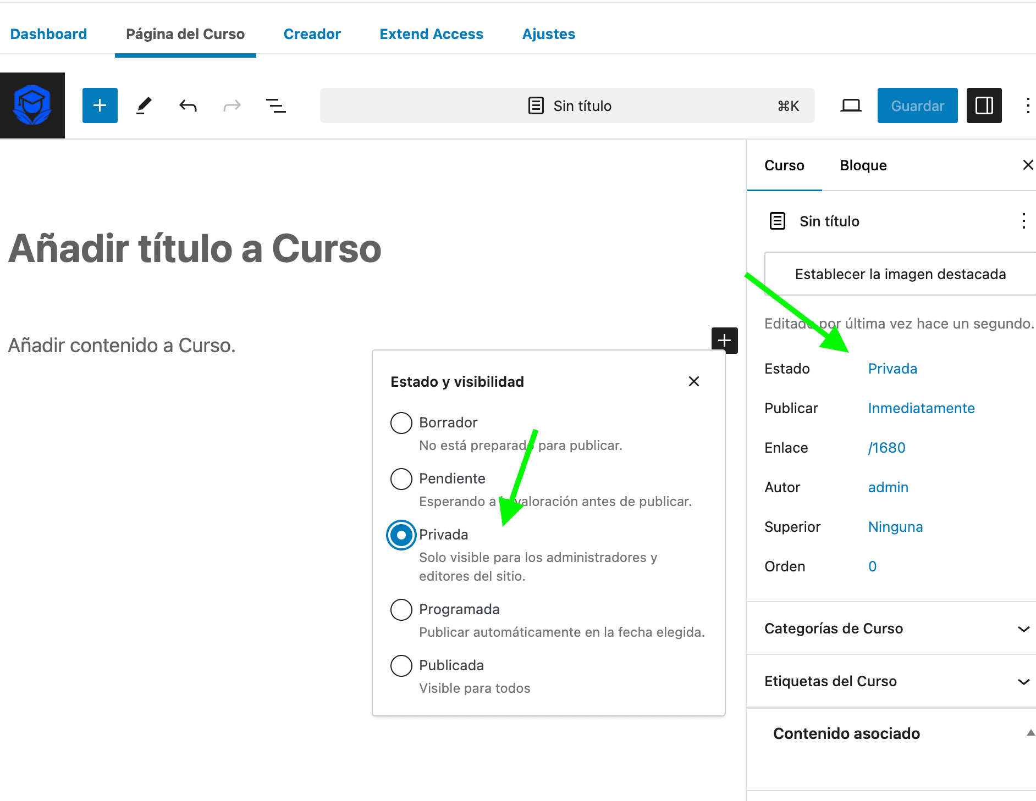Select the pencil Tools icon

144,105
